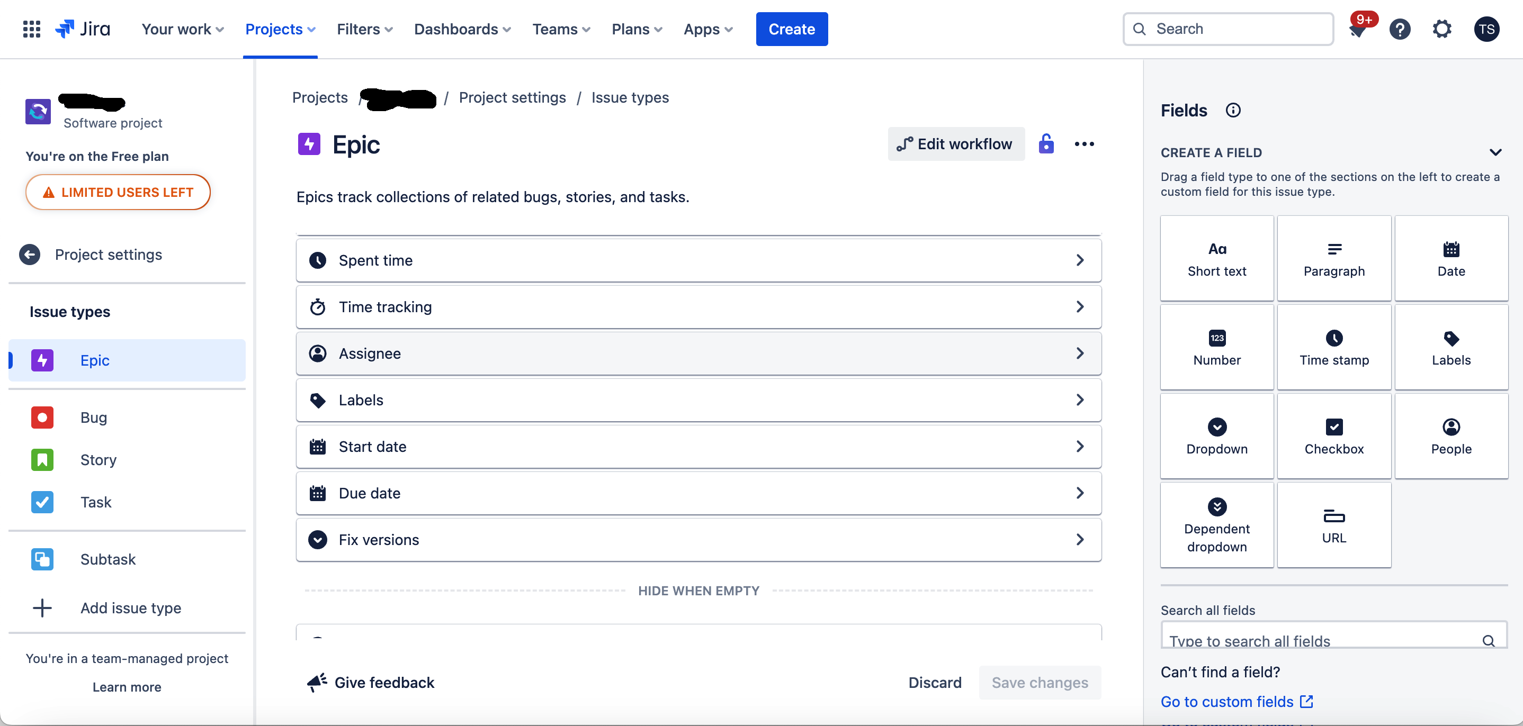
Task: Click the Fields info icon
Action: [x=1233, y=111]
